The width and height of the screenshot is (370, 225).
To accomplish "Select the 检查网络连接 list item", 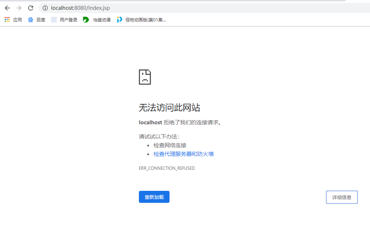I will [170, 145].
